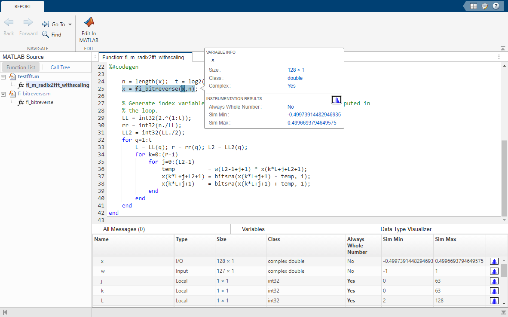
Task: Click the highlighted x argument on line 25
Action: coord(183,89)
